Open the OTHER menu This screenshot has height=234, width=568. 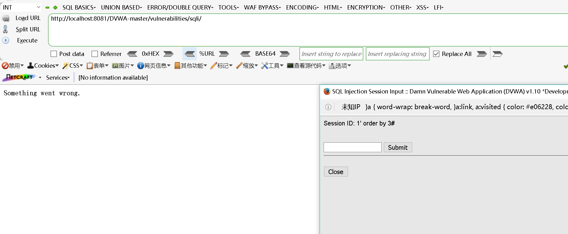[x=401, y=7]
